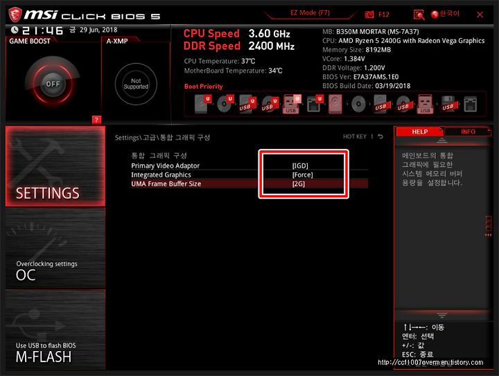
Task: Select last network boot device icon
Action: point(470,104)
